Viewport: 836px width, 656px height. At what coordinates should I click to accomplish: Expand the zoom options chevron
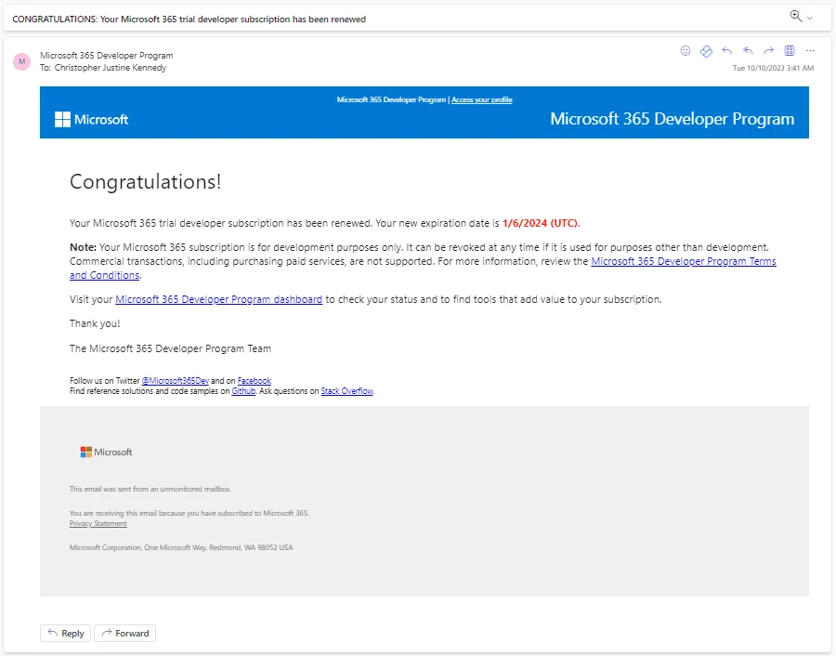click(x=810, y=19)
